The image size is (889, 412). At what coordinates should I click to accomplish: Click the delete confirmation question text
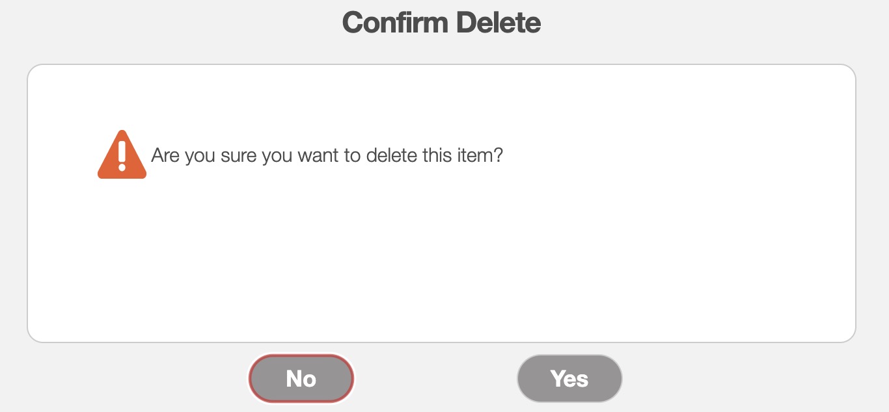click(327, 156)
